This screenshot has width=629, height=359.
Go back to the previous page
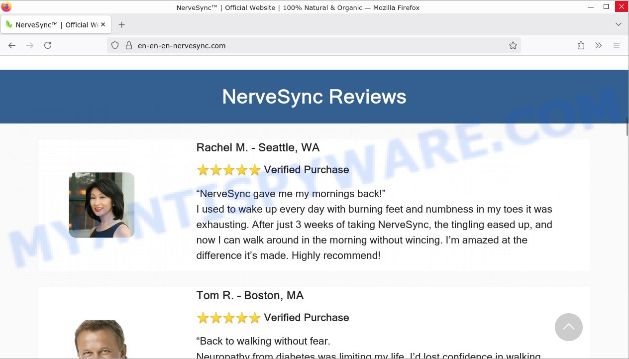pyautogui.click(x=12, y=45)
